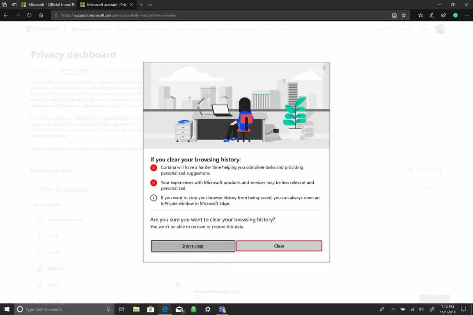This screenshot has width=473, height=315.
Task: Open the Mail app from taskbar
Action: pyautogui.click(x=179, y=309)
